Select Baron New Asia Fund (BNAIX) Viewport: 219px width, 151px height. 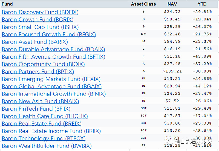click(40, 101)
